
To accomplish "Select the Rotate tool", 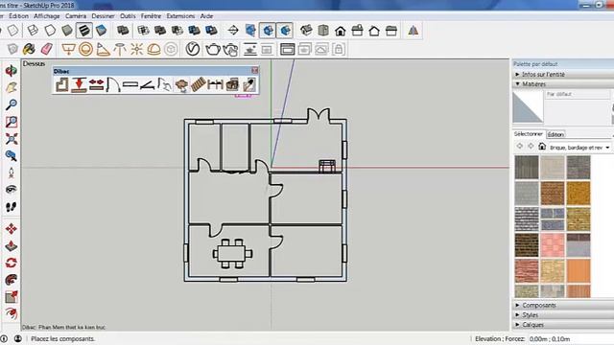I will pyautogui.click(x=12, y=263).
